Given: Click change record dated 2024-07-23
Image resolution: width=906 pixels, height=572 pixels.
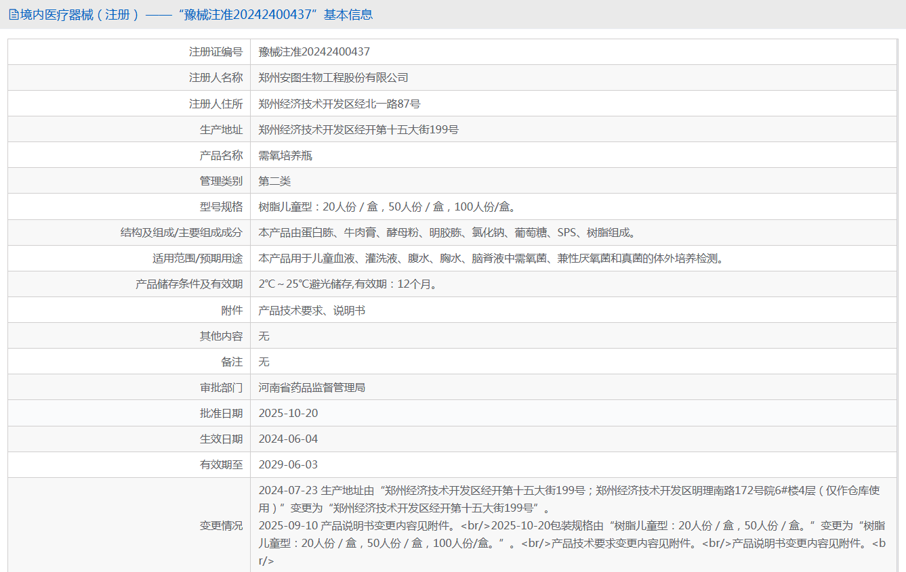Looking at the screenshot, I should pyautogui.click(x=569, y=499).
